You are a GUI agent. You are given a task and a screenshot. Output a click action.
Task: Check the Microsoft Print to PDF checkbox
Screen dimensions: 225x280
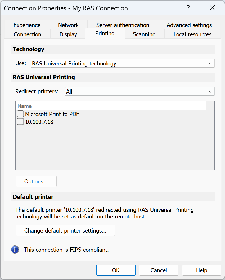[20, 114]
